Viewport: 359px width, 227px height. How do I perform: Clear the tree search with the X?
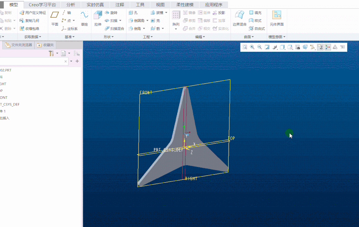pos(66,61)
